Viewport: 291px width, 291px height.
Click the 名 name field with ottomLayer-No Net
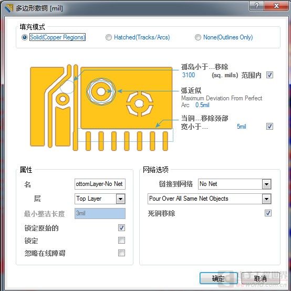tap(100, 184)
